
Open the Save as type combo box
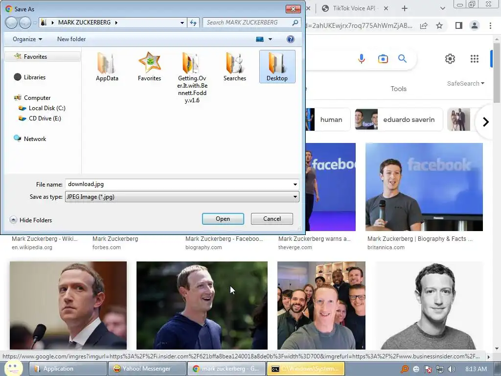click(x=182, y=197)
